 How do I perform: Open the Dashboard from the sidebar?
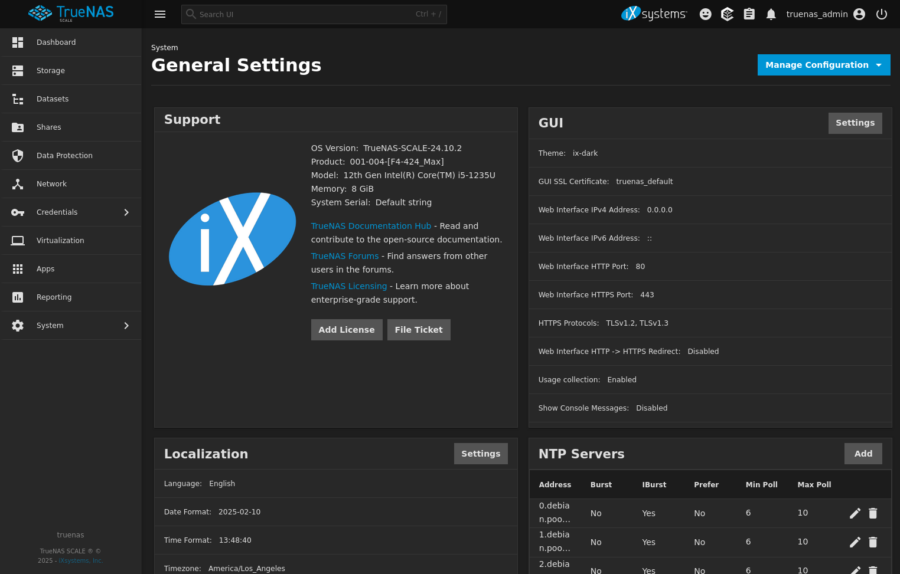tap(56, 42)
